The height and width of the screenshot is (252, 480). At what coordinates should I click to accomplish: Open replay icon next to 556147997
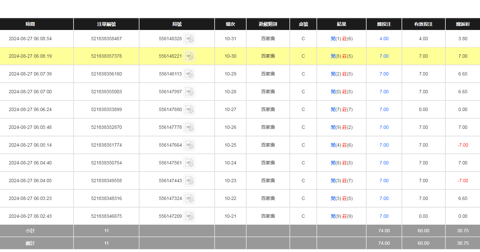point(189,92)
